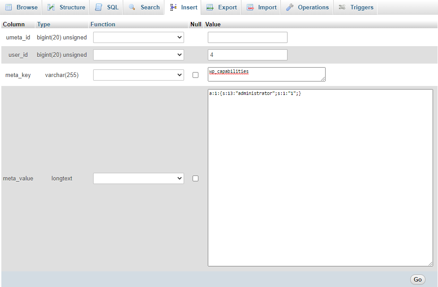Screen dimensions: 438x287
Task: Click the user_id value field containing 4
Action: 248,55
